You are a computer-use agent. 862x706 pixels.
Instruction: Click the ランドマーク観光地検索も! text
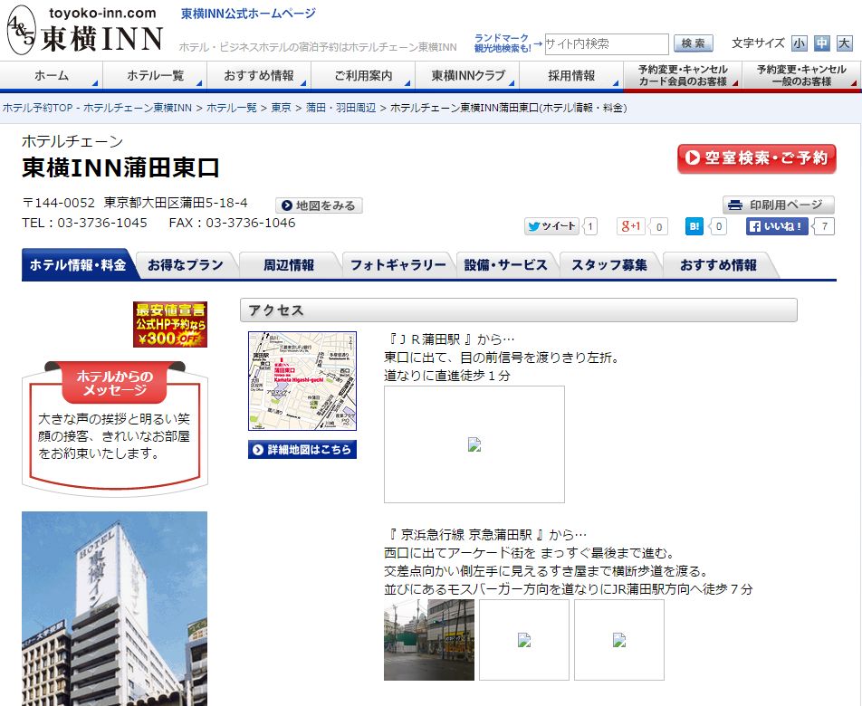pos(502,43)
